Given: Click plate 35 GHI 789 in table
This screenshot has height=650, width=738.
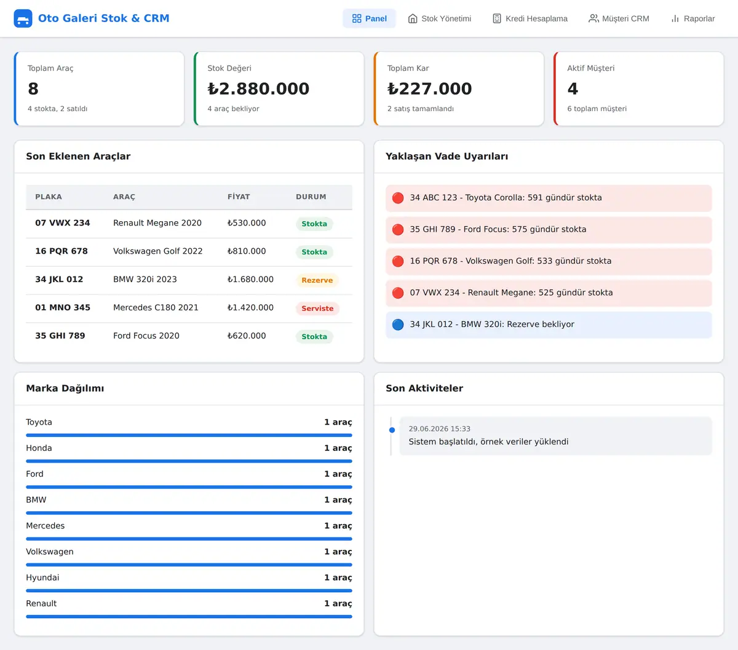Looking at the screenshot, I should (60, 336).
